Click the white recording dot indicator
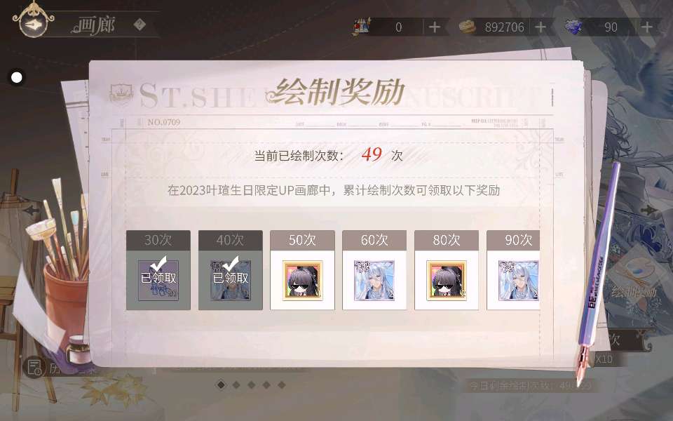This screenshot has height=421, width=673. point(17,77)
